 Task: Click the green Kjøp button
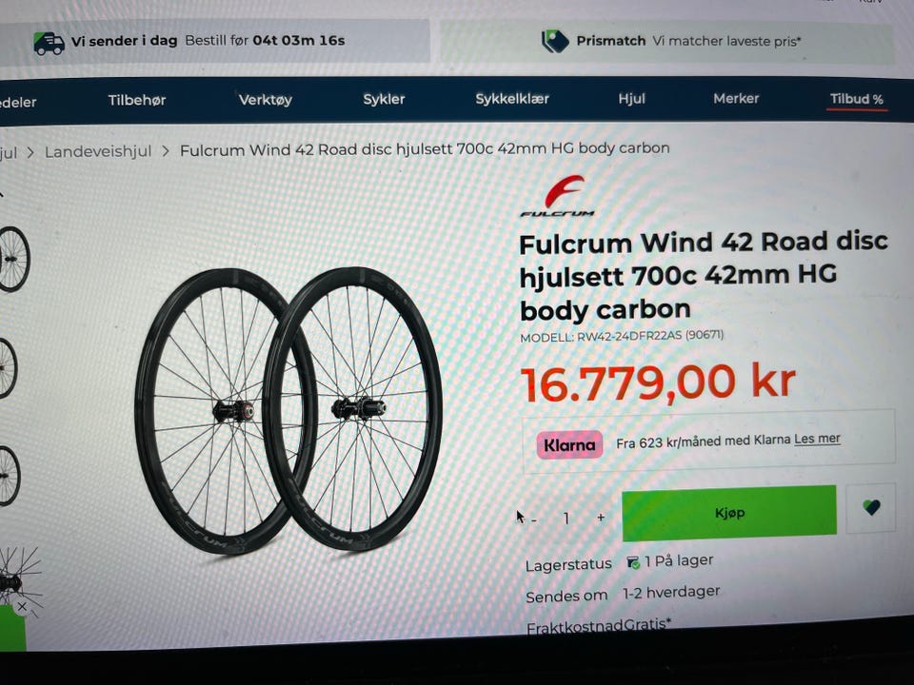[x=729, y=513]
